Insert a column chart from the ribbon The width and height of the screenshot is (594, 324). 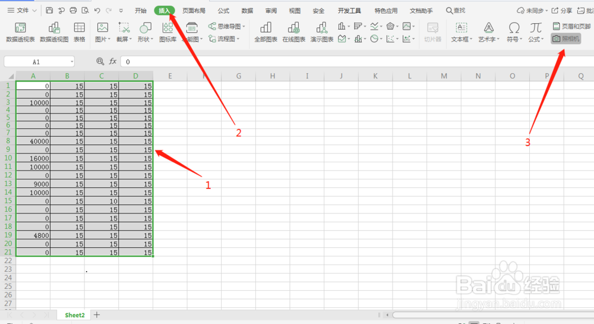342,26
